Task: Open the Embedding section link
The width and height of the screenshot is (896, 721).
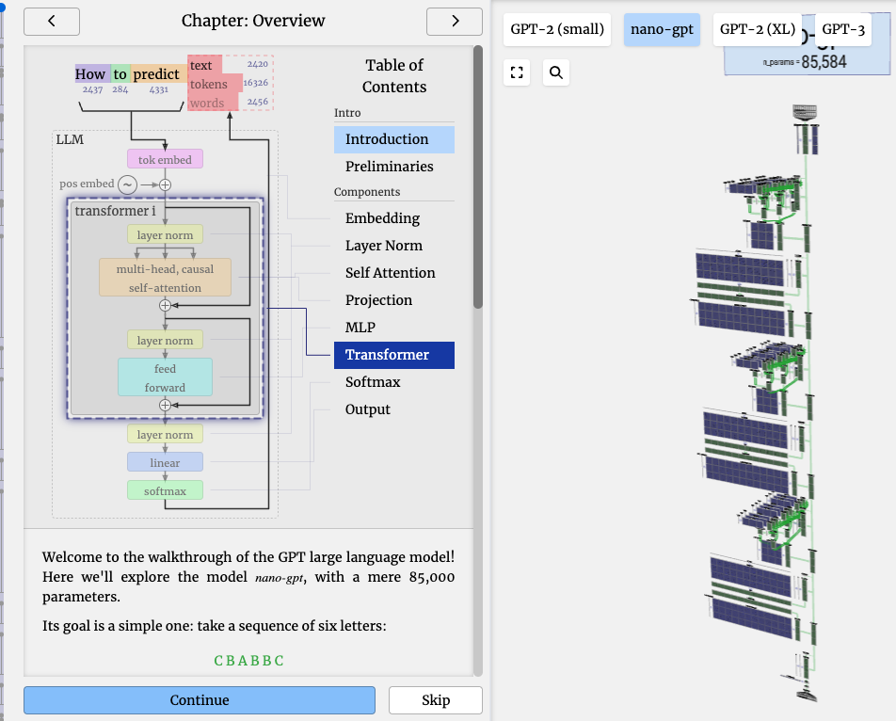Action: click(x=382, y=218)
